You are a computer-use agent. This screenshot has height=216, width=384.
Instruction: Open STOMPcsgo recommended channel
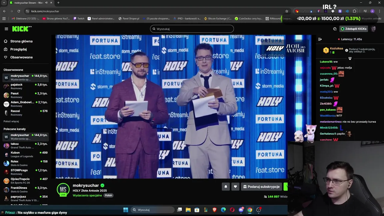(x=25, y=172)
